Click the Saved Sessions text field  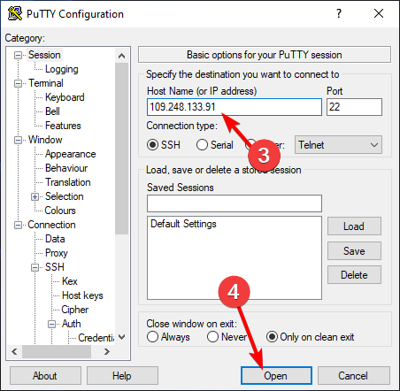pos(235,203)
